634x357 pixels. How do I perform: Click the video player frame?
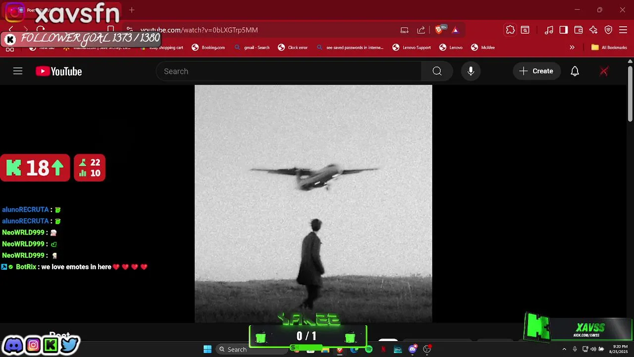coord(313,204)
